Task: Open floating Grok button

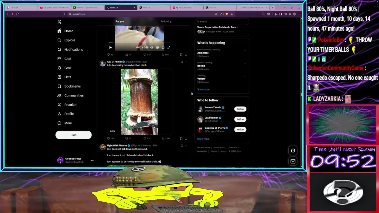Action: (293, 151)
